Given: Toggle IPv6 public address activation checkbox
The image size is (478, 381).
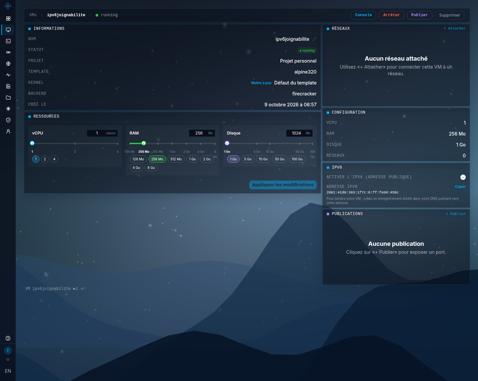Looking at the screenshot, I should point(463,177).
